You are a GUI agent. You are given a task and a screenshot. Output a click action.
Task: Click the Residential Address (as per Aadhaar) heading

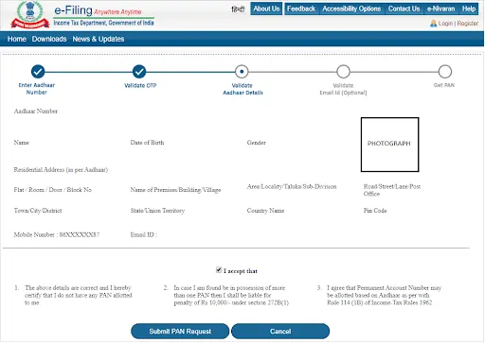[61, 170]
